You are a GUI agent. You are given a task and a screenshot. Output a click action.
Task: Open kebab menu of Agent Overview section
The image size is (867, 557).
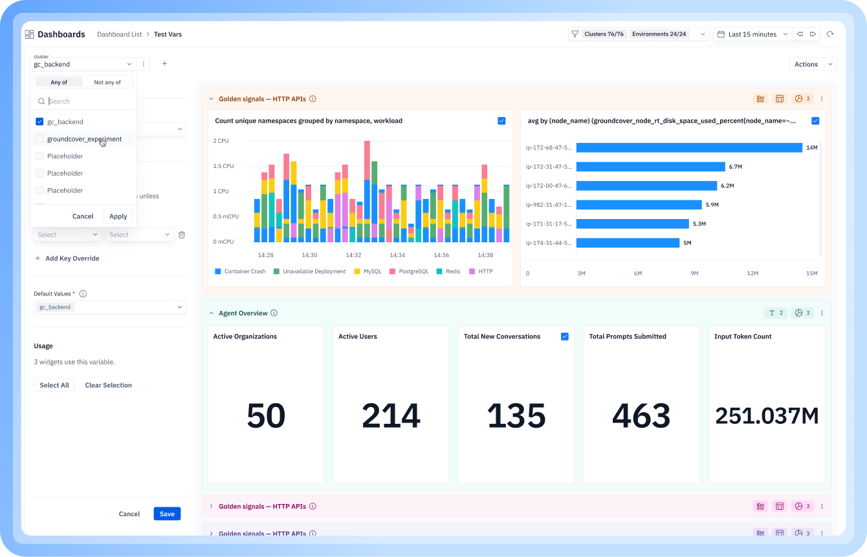point(822,313)
